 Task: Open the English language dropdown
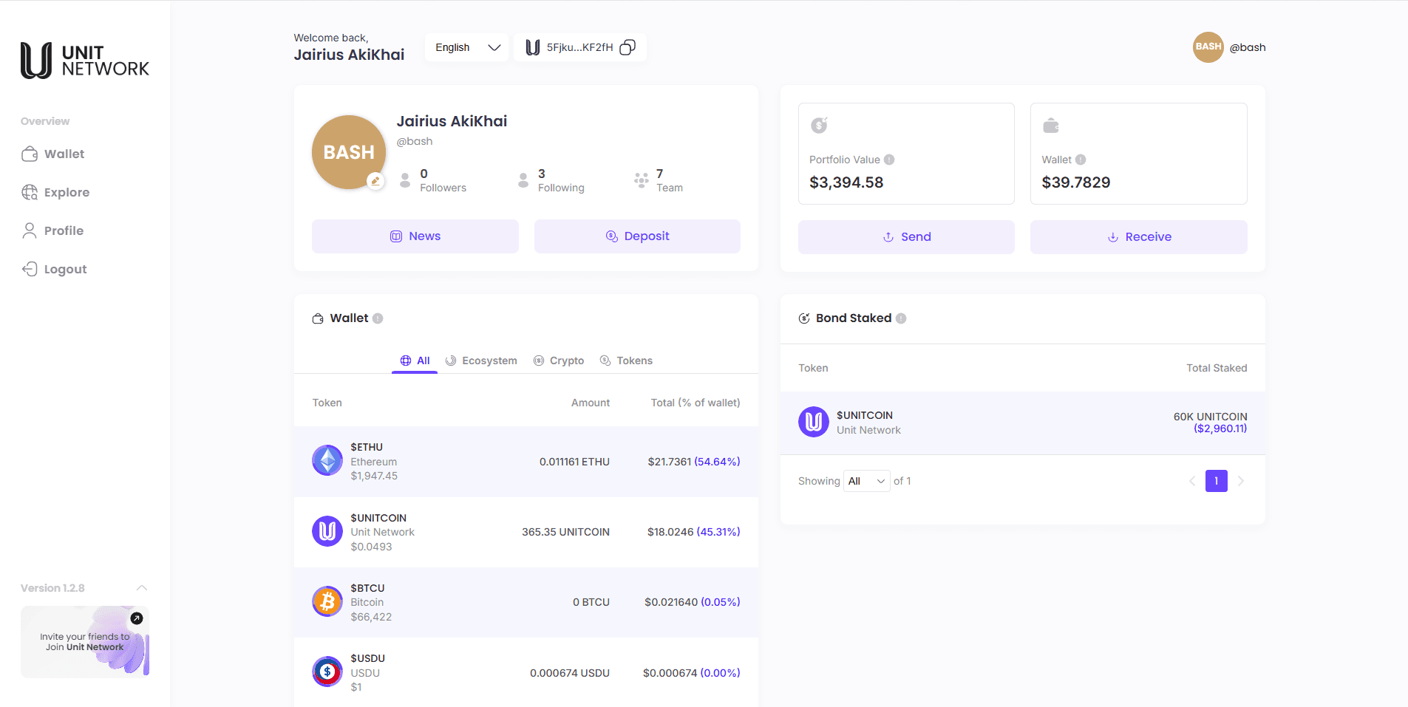467,47
